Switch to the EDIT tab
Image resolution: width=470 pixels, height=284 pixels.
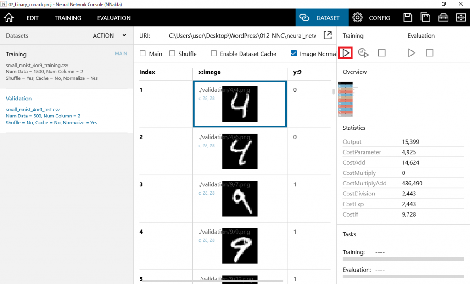(32, 18)
